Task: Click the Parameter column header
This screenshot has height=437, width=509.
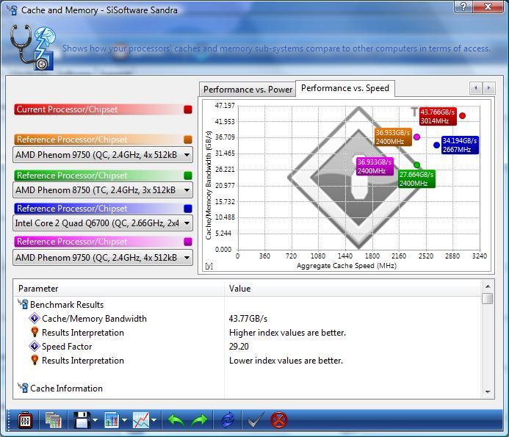Action: 119,289
